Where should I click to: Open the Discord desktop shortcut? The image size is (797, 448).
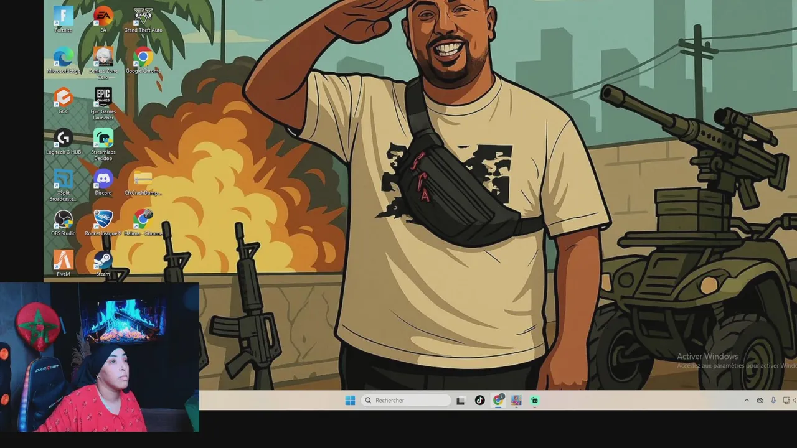pyautogui.click(x=103, y=182)
